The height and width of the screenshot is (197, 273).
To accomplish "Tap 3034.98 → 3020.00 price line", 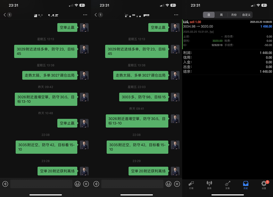I will point(198,26).
